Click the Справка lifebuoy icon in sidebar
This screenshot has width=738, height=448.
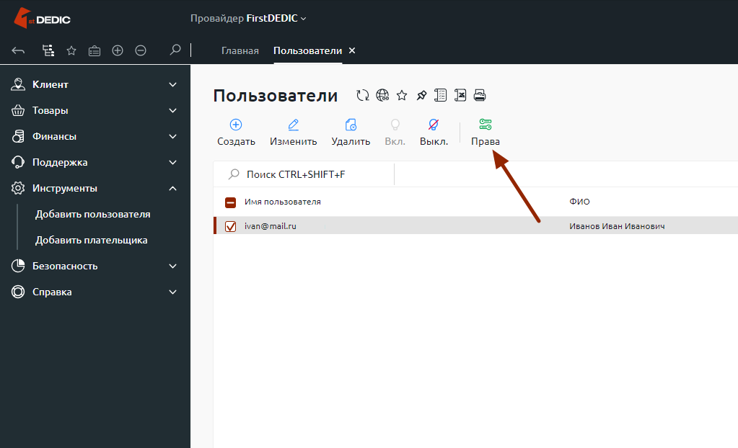tap(18, 292)
